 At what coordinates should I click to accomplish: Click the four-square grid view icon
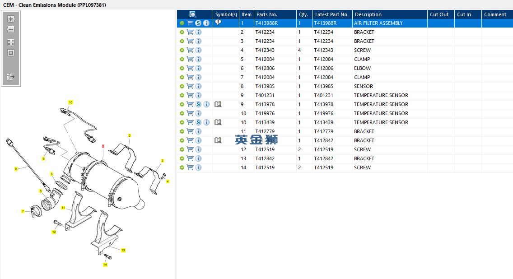(x=11, y=42)
